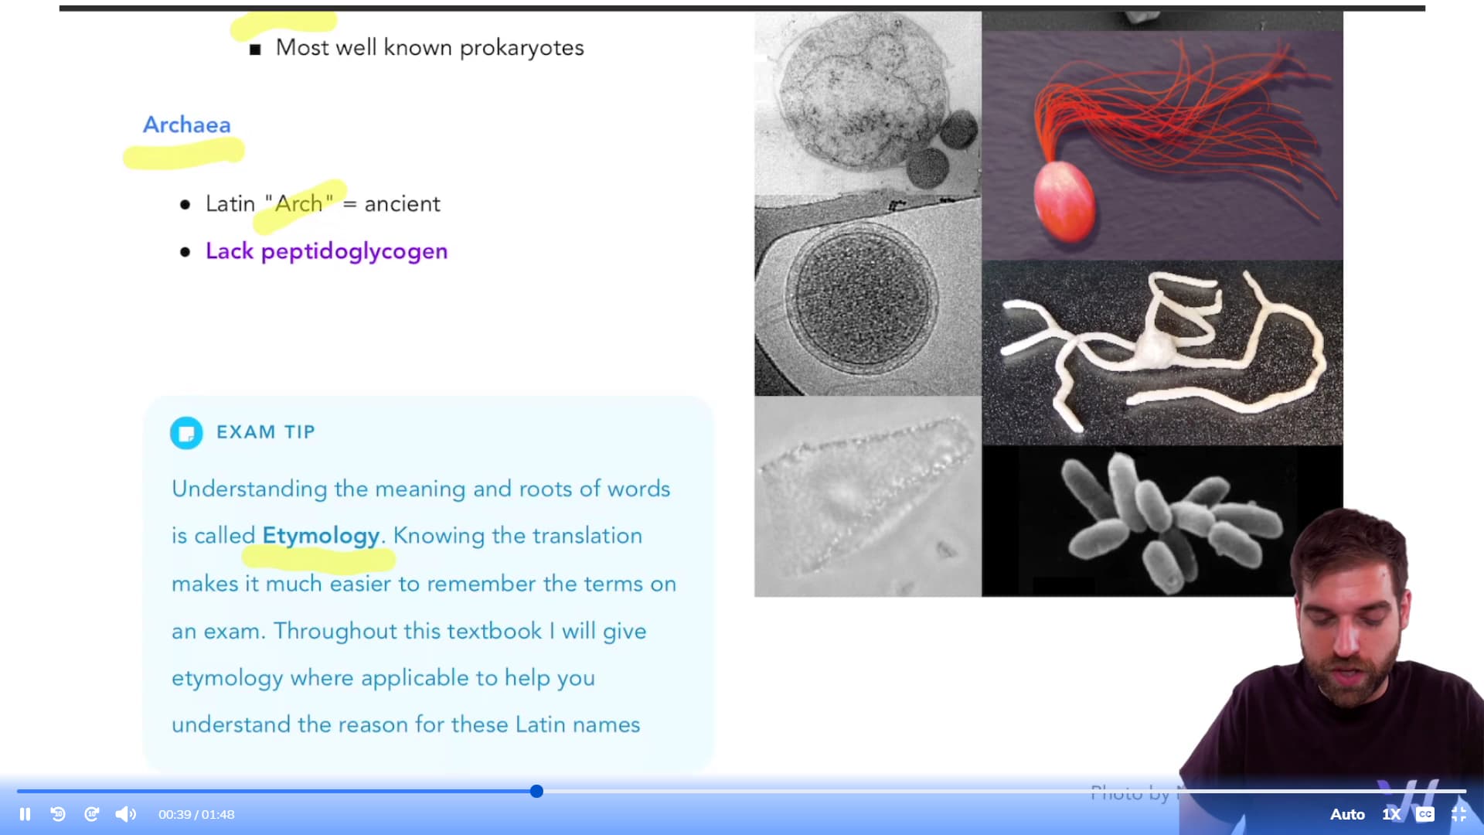
Task: Exit fullscreen mode
Action: pos(1458,814)
